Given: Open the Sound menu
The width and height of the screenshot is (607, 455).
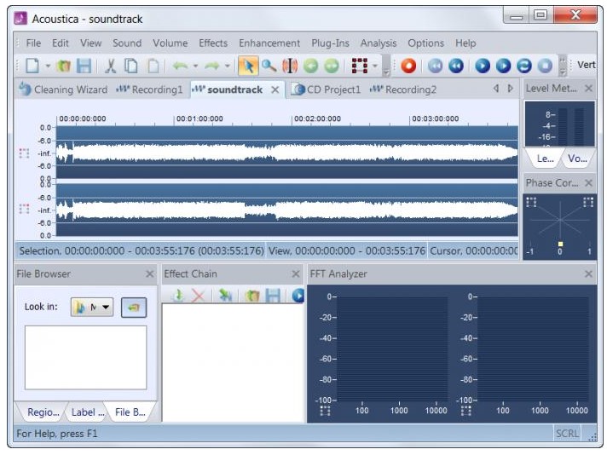Looking at the screenshot, I should (x=127, y=43).
